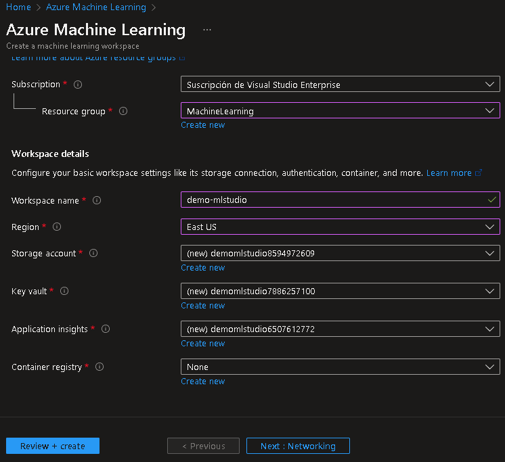Open the ellipsis menu beside Azure Machine Learning title
Viewport: 505px width, 462px height.
[207, 30]
